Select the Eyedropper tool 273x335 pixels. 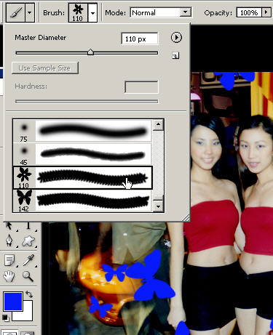[28, 260]
